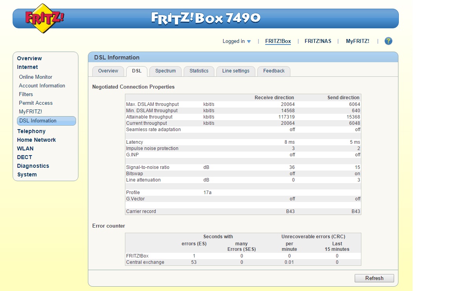The height and width of the screenshot is (291, 454).
Task: Switch to the Spectrum tab
Action: coord(165,71)
